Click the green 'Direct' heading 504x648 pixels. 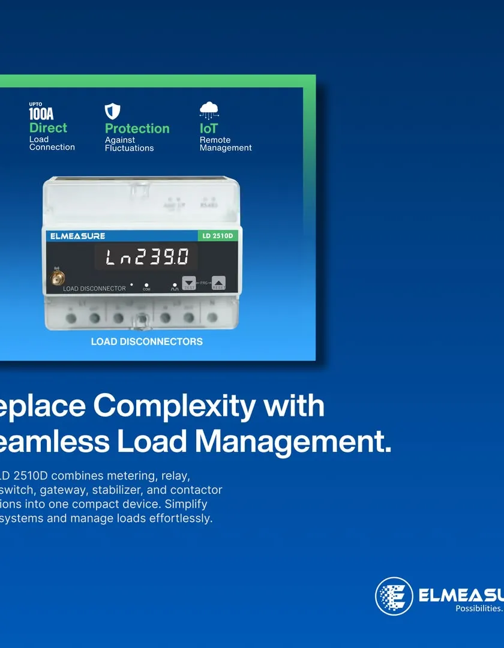(48, 128)
